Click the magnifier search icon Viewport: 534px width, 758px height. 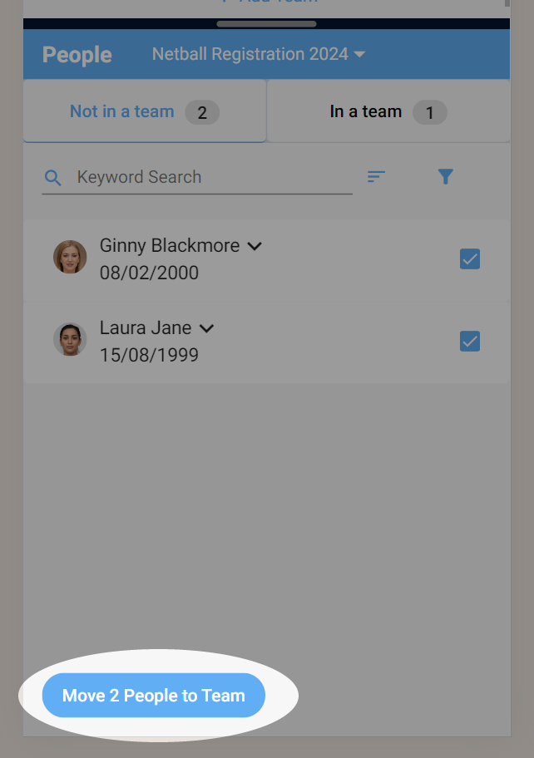click(52, 177)
